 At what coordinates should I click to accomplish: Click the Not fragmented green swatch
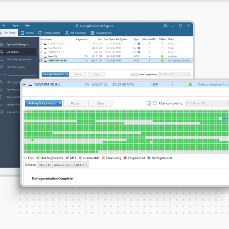(x=38, y=158)
